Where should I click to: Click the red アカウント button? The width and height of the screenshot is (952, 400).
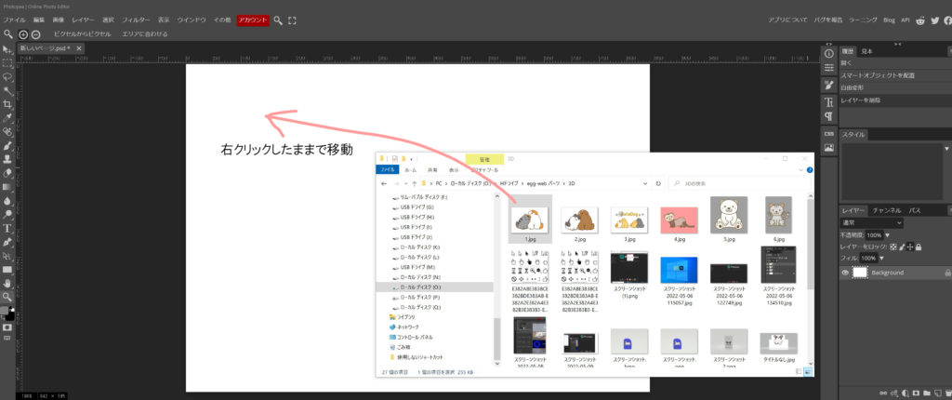pyautogui.click(x=253, y=20)
